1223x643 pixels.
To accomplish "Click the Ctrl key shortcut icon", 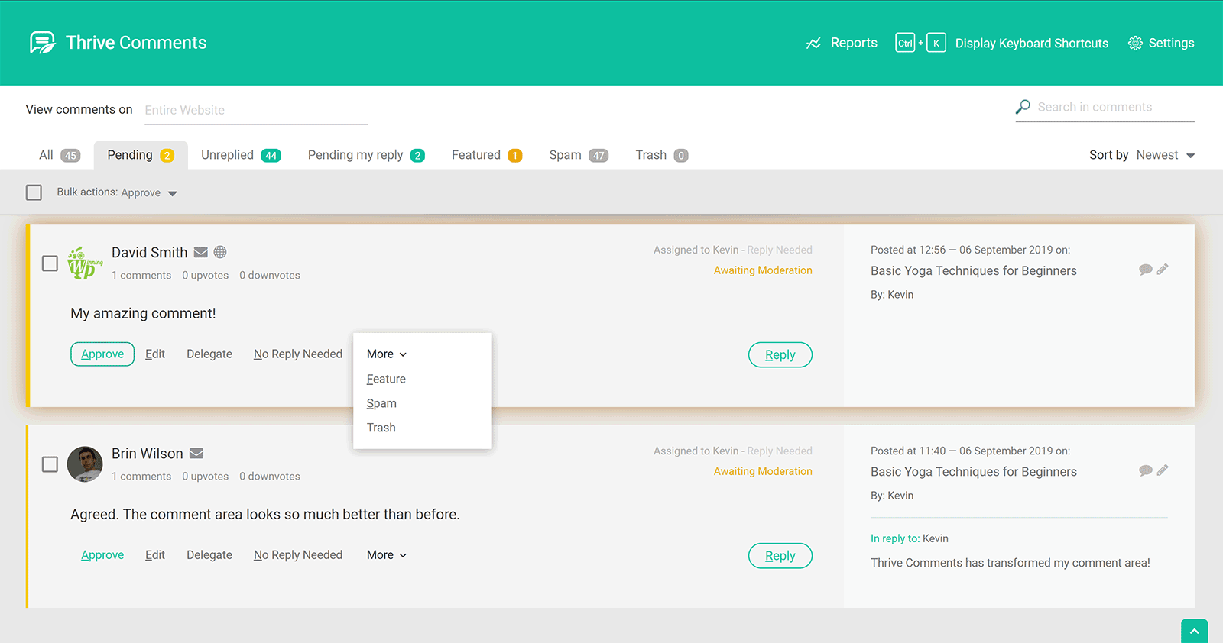I will 905,43.
